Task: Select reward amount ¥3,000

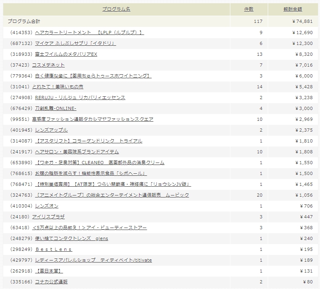Action: [304, 108]
